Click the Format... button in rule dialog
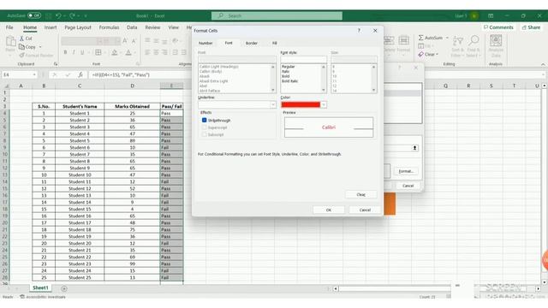This screenshot has height=308, width=548. pyautogui.click(x=406, y=171)
